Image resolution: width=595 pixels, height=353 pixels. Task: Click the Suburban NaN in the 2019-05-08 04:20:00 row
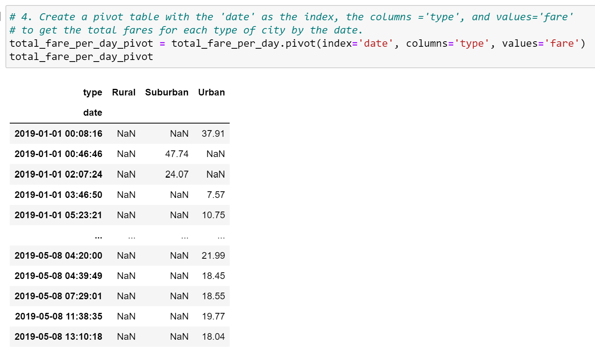pos(179,256)
